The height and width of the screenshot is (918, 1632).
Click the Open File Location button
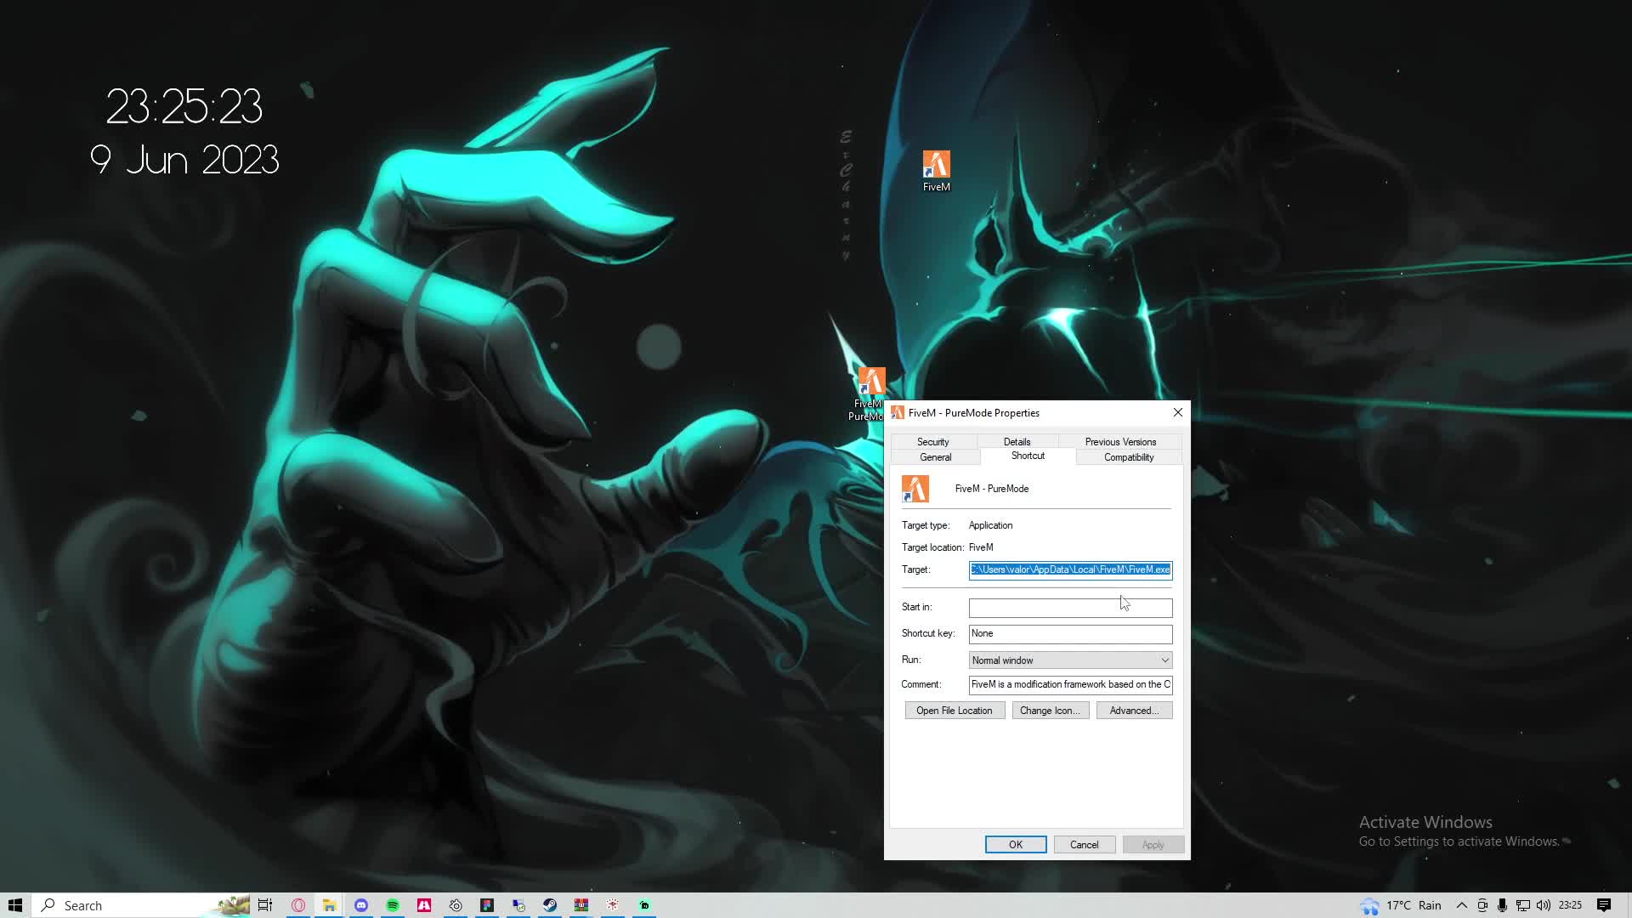pyautogui.click(x=954, y=711)
